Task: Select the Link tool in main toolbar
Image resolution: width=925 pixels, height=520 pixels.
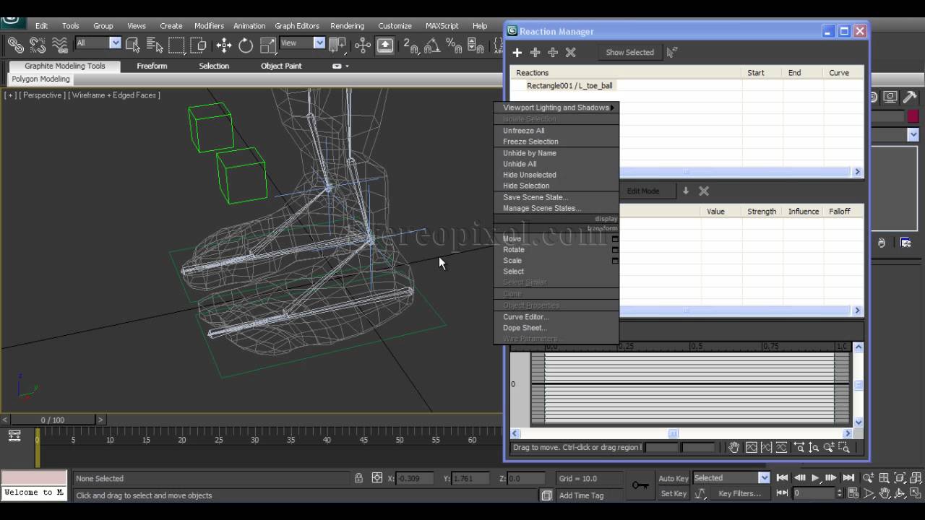Action: coord(15,45)
